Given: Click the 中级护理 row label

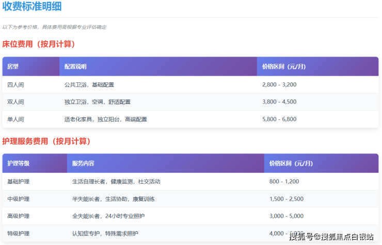Looking at the screenshot, I should [19, 199].
